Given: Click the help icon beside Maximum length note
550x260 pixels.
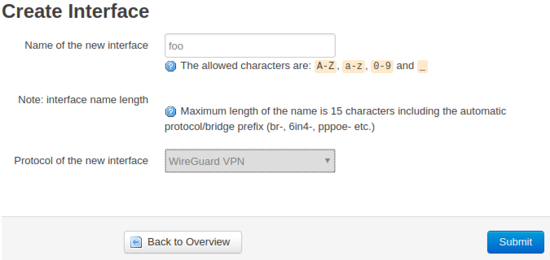Looking at the screenshot, I should [x=171, y=112].
